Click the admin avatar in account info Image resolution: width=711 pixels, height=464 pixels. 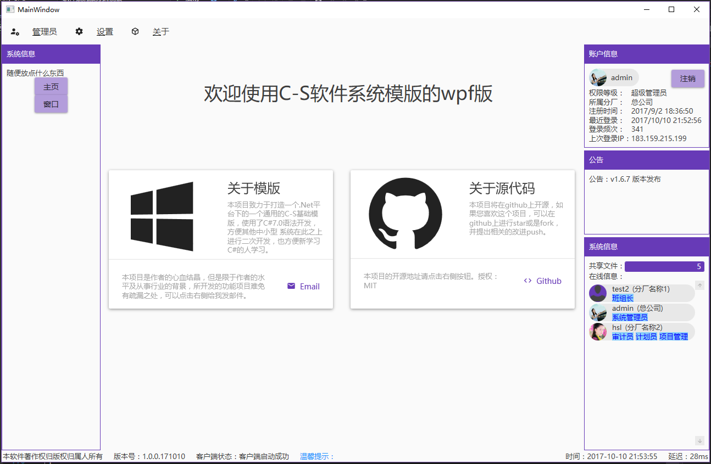click(598, 78)
